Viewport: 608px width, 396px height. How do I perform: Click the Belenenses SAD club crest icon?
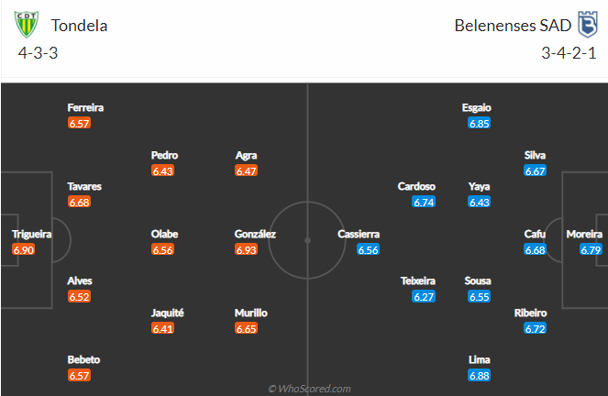coord(588,25)
